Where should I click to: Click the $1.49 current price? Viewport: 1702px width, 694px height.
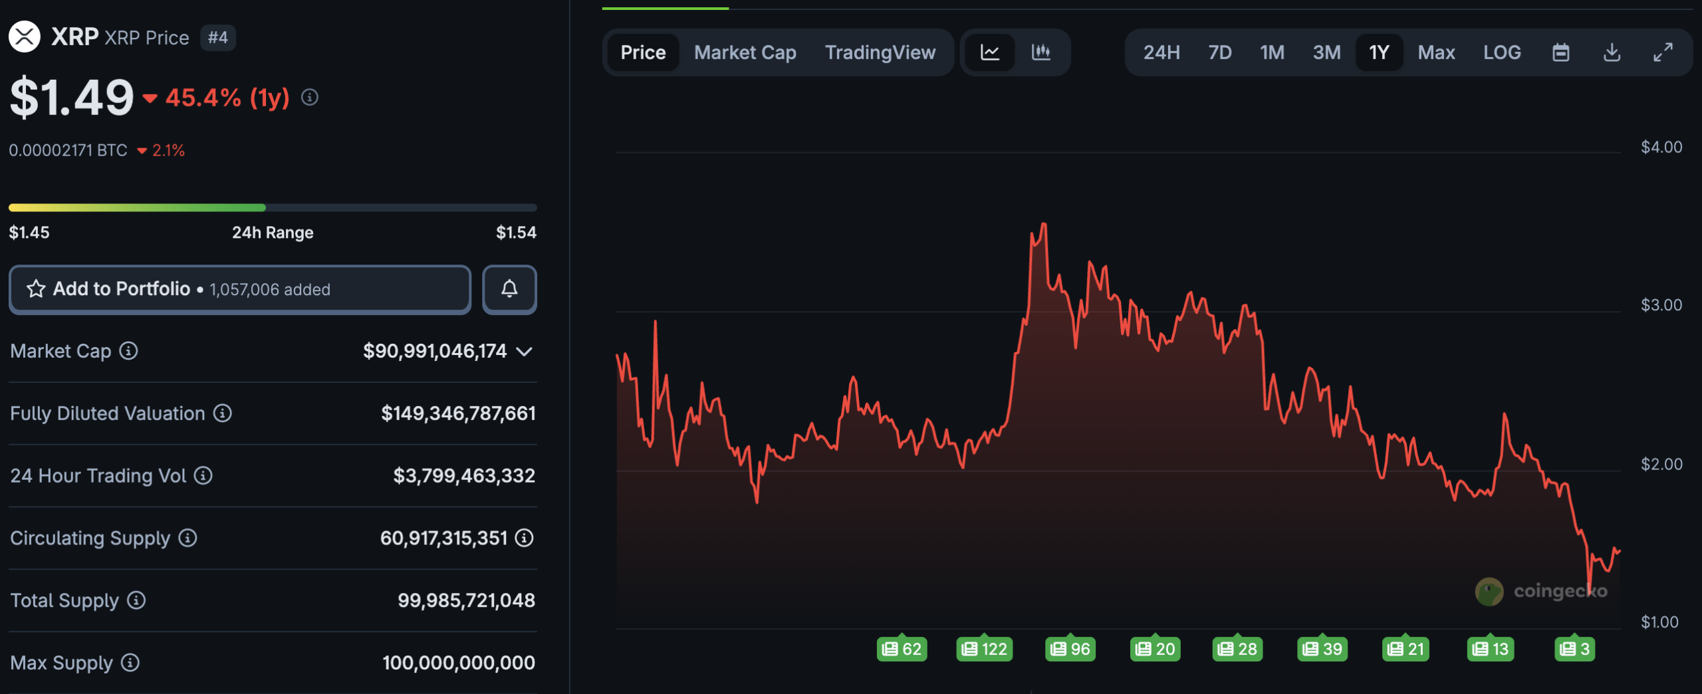coord(72,98)
